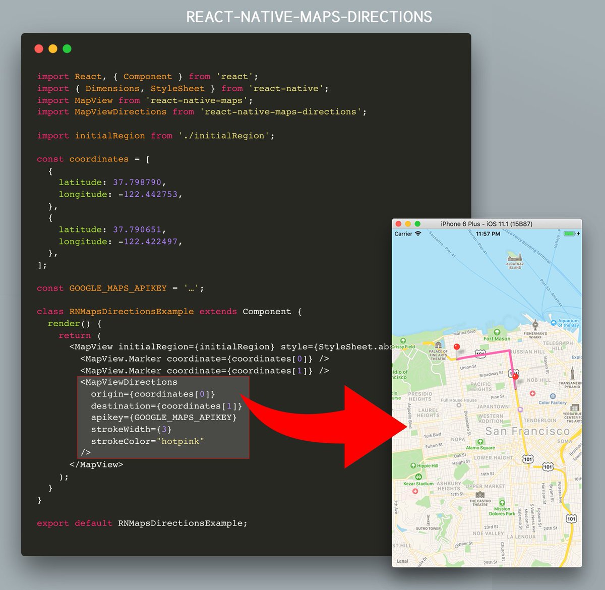This screenshot has width=605, height=590.
Task: Click the battery icon in simulator status bar
Action: tap(570, 233)
